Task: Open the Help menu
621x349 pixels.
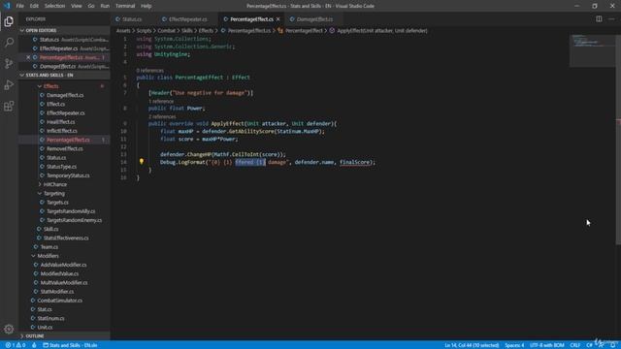Action: click(x=147, y=6)
